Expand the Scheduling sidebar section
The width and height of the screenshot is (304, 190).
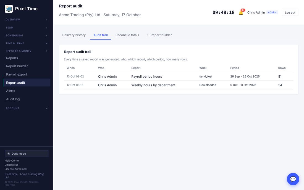[27, 35]
